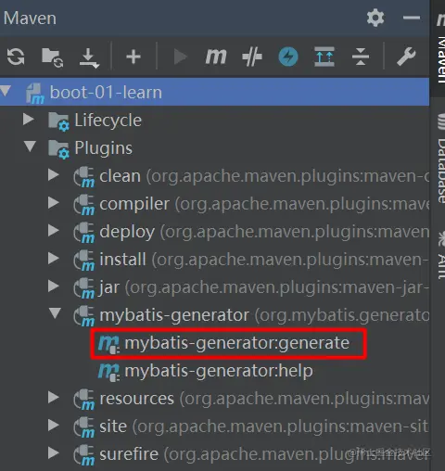The width and height of the screenshot is (445, 471).
Task: Click the compiler plugin plug icon
Action: [84, 205]
